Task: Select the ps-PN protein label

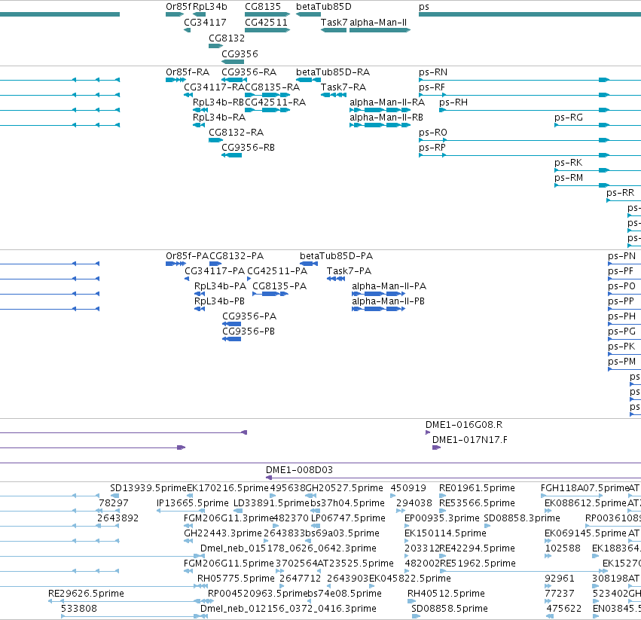Action: (x=621, y=256)
